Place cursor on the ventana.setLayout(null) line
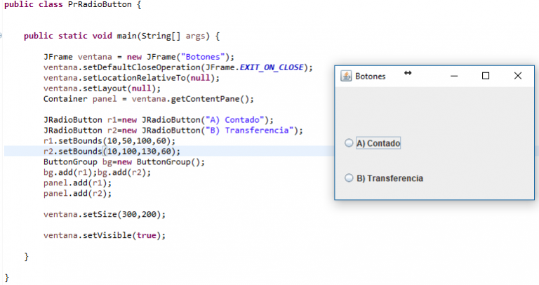 (102, 88)
